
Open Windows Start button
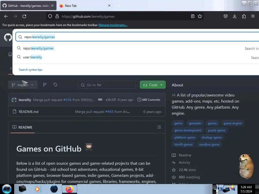click(7, 189)
